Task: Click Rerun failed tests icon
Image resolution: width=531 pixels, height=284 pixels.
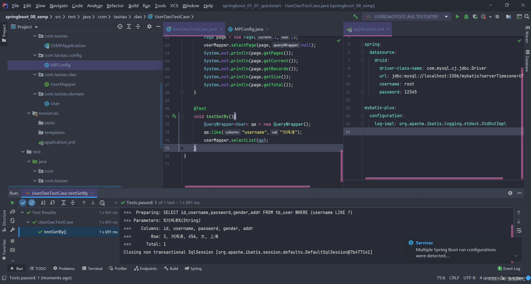Action: (12, 212)
